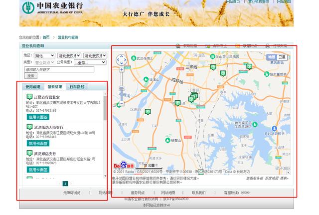This screenshot has height=215, width=319.
Task: Click the mountain POI icon at the map's lower center
Action: pyautogui.click(x=167, y=140)
